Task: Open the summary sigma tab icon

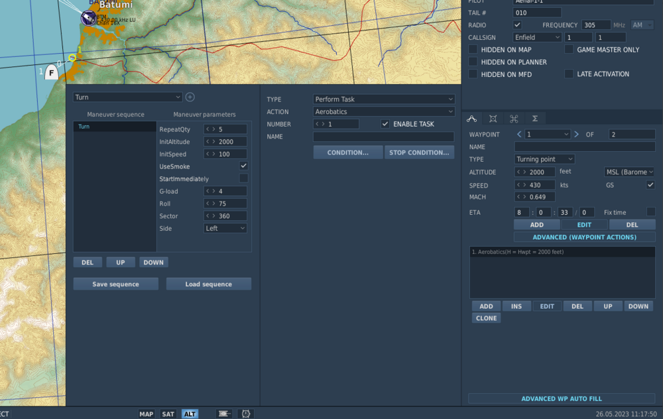Action: tap(534, 119)
